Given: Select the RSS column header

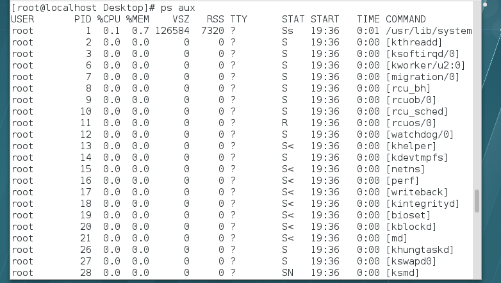Looking at the screenshot, I should [x=215, y=19].
